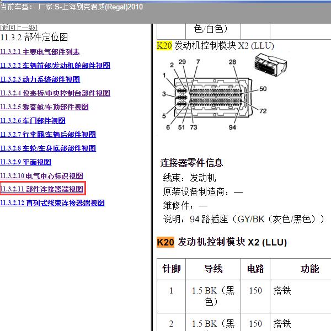Click pin label 94 on diagram

coord(232,127)
